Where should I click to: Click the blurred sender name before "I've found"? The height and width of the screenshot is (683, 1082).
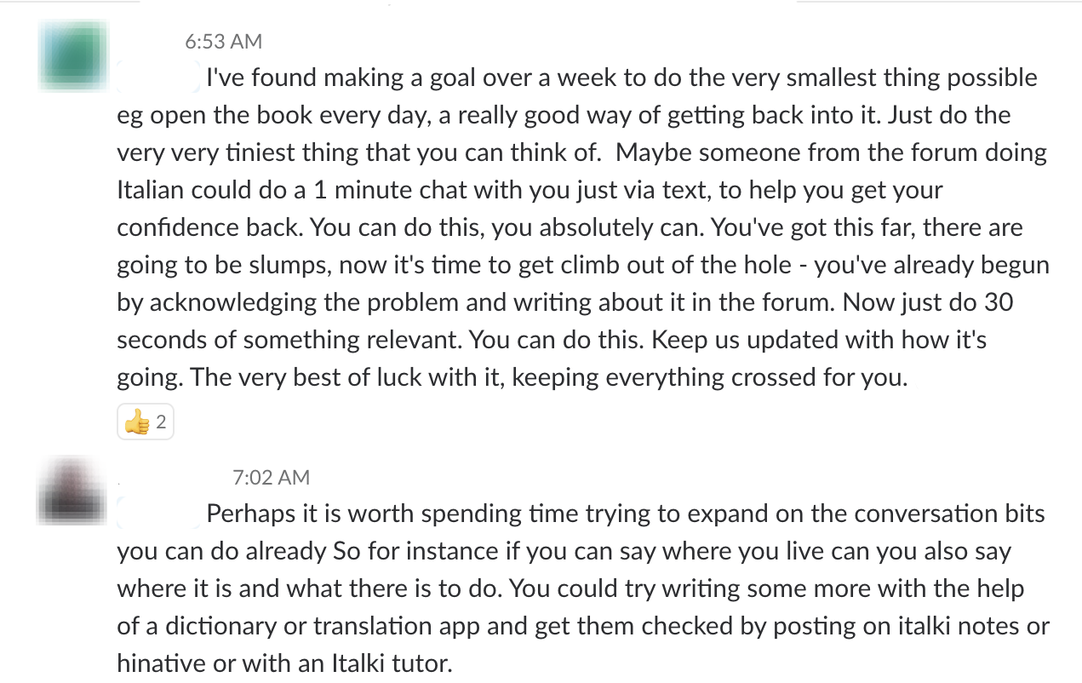coord(159,78)
